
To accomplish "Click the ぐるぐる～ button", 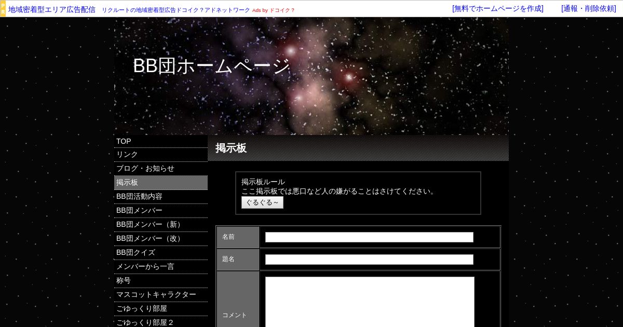I will (x=262, y=202).
